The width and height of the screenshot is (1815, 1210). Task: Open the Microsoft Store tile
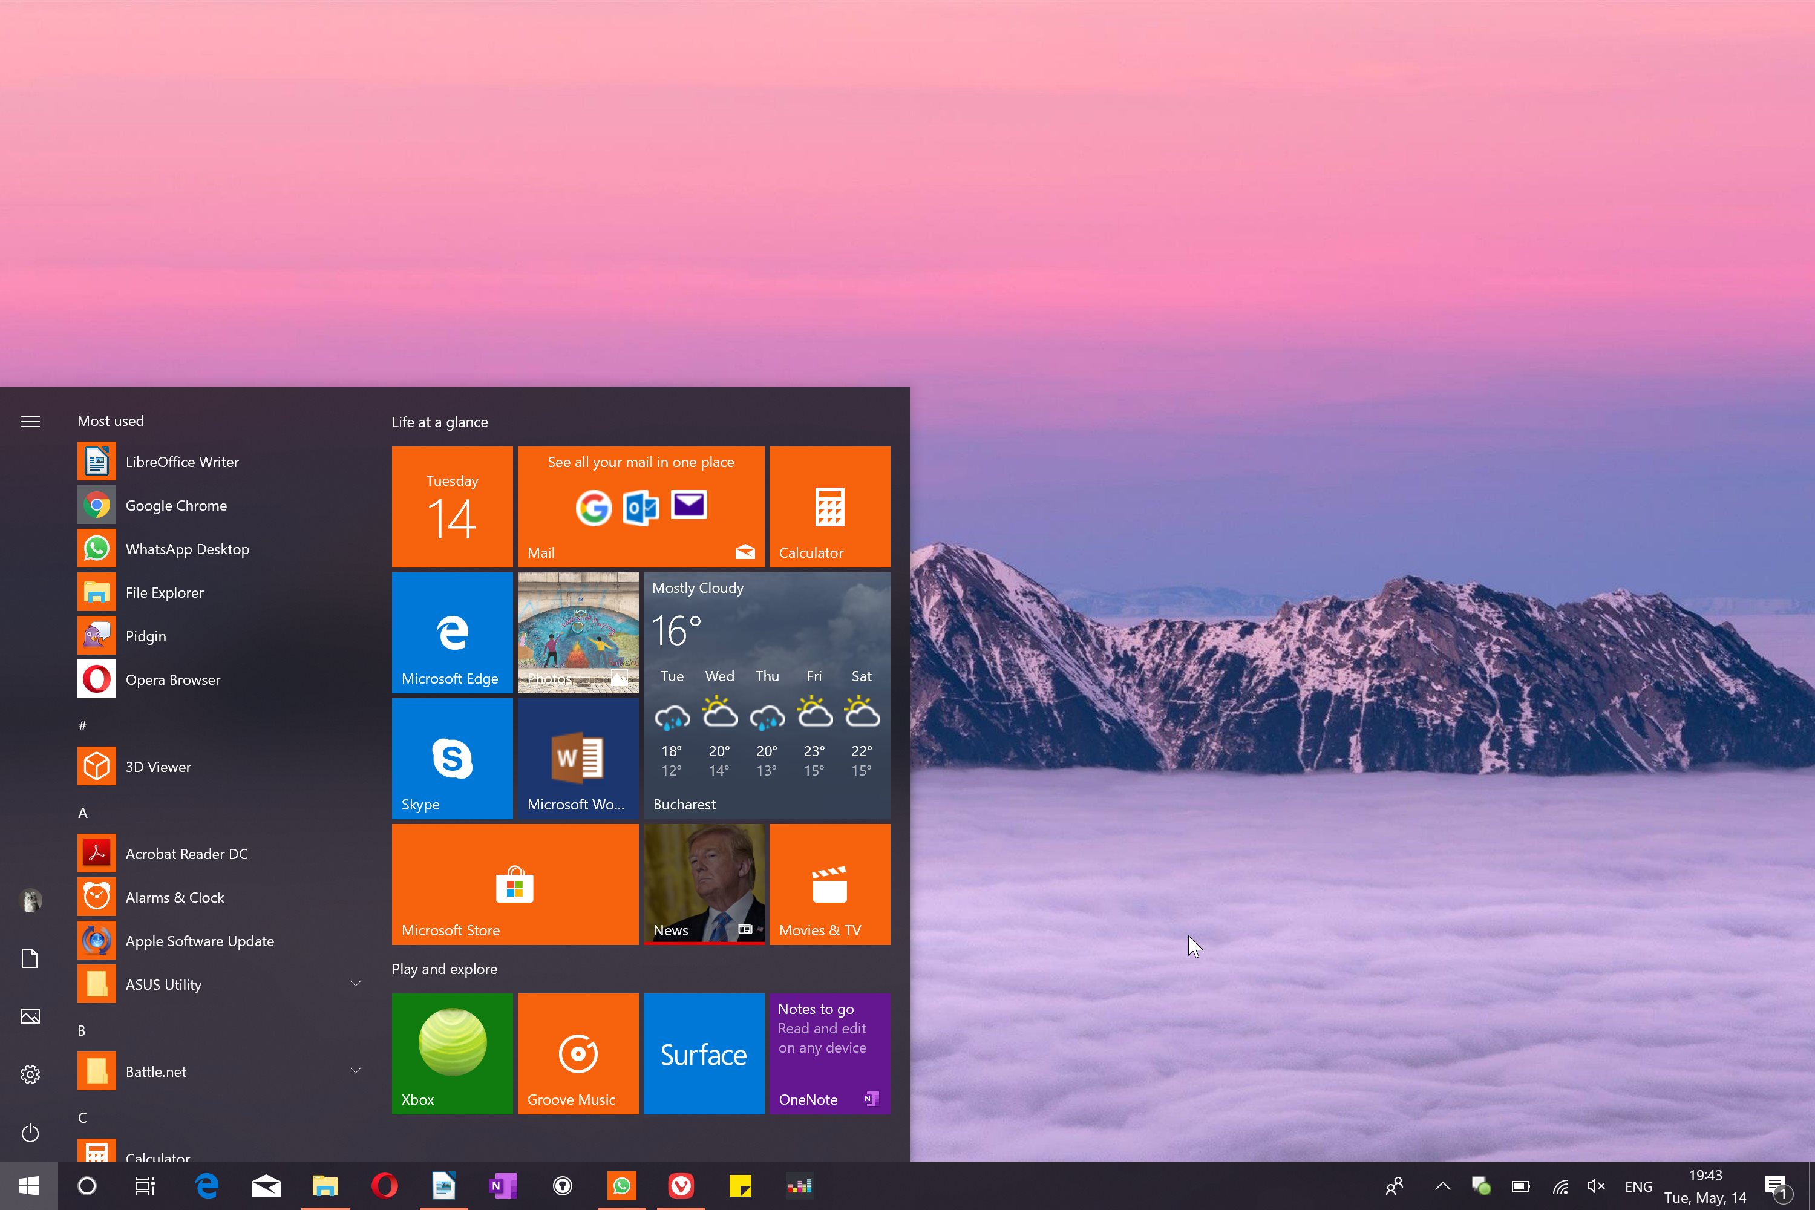(515, 885)
